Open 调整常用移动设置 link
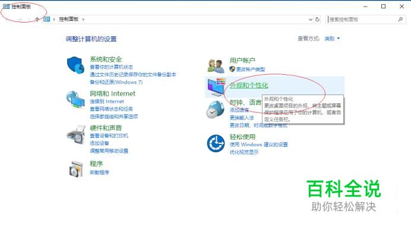Viewport: 411px width, 233px height. [109, 151]
